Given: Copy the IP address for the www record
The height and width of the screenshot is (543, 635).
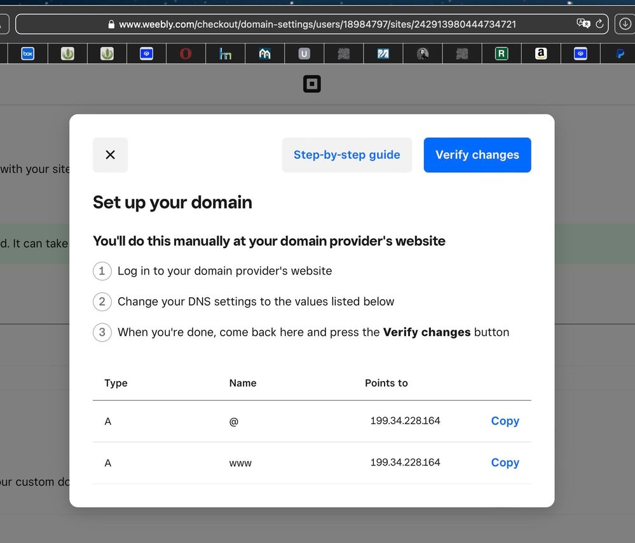Looking at the screenshot, I should pos(505,463).
